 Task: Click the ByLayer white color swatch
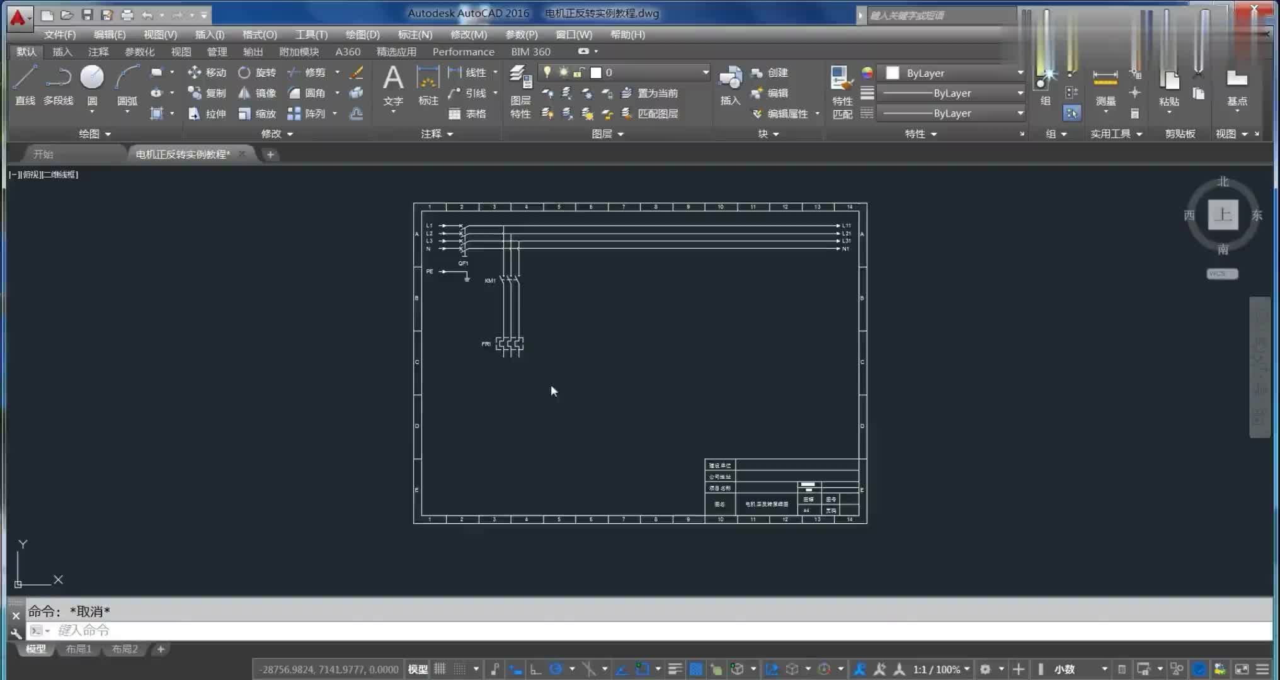click(x=892, y=73)
